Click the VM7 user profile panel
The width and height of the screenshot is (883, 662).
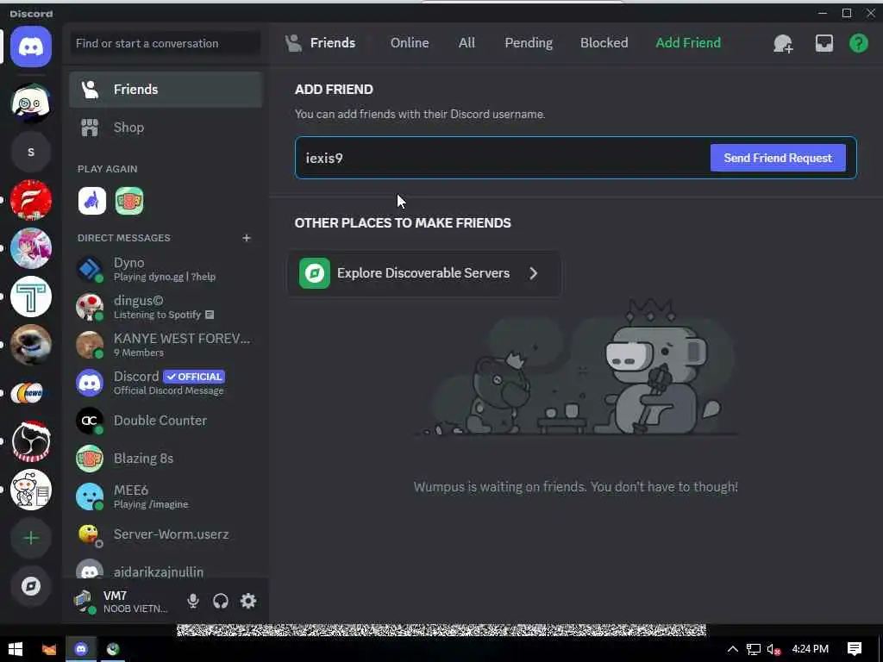point(121,601)
